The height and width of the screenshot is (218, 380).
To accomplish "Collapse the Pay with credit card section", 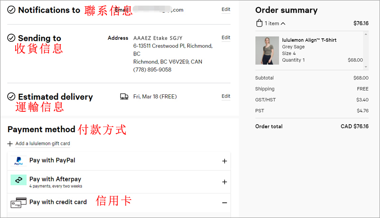I will tap(224, 203).
